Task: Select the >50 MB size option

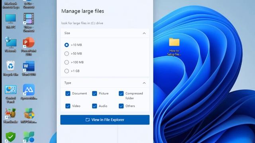Action: click(67, 54)
